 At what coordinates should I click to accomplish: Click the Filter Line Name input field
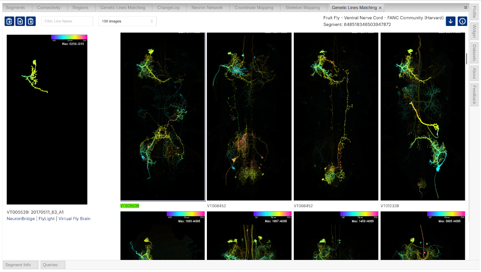click(67, 21)
